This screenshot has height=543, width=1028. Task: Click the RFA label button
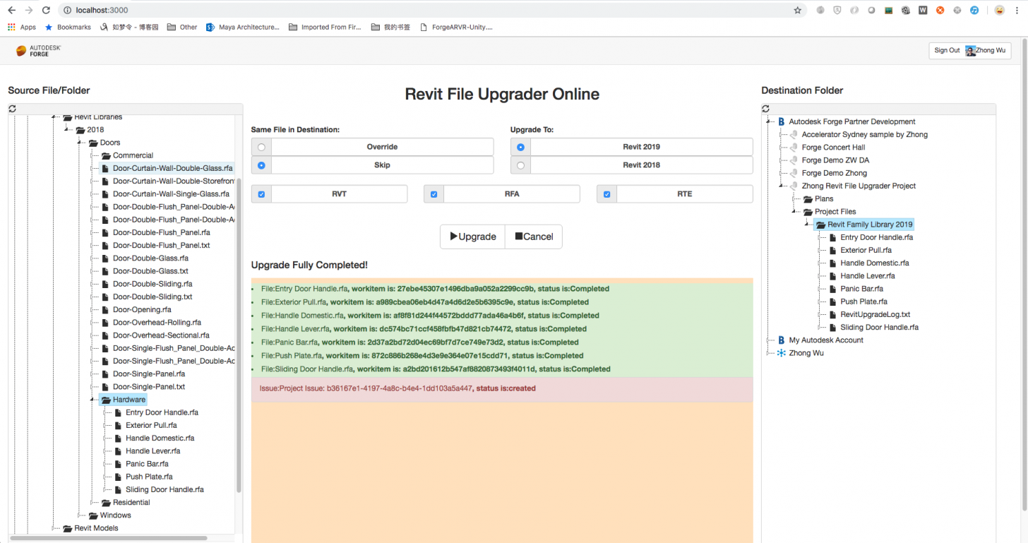512,194
